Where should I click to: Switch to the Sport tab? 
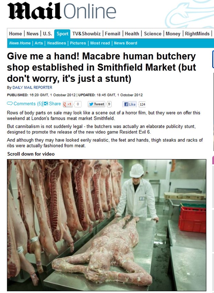click(x=62, y=34)
